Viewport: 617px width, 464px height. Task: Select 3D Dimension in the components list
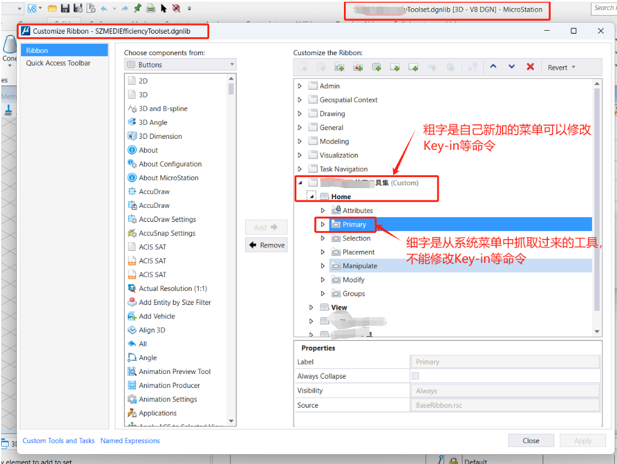160,136
